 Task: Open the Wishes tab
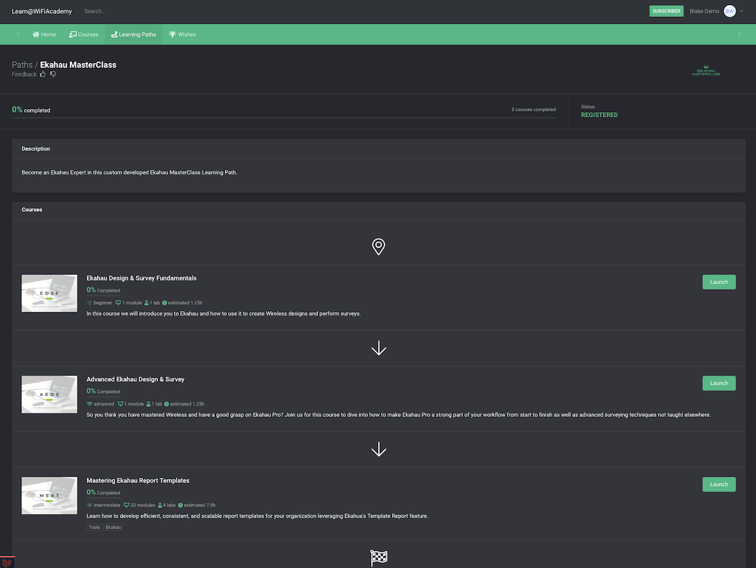click(x=182, y=35)
